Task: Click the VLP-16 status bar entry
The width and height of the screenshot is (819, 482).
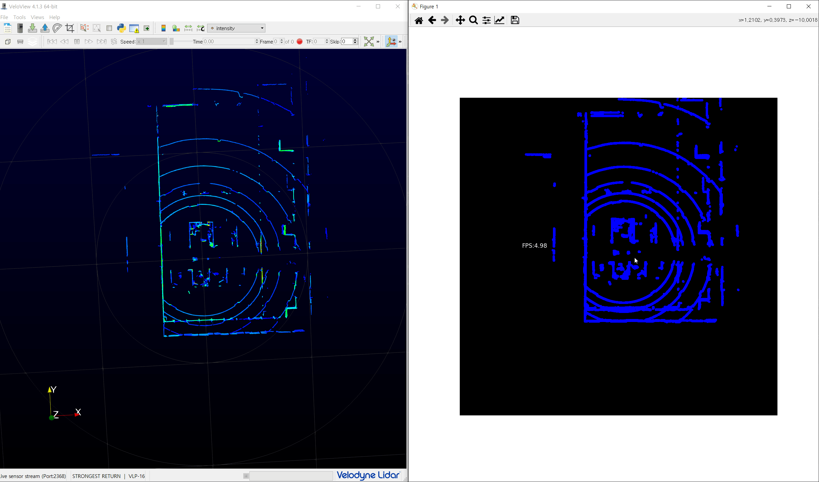Action: coord(137,476)
